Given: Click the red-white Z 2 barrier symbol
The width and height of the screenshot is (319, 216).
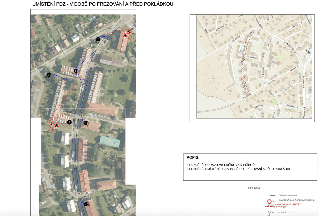Looking at the screenshot, I should pyautogui.click(x=269, y=206).
